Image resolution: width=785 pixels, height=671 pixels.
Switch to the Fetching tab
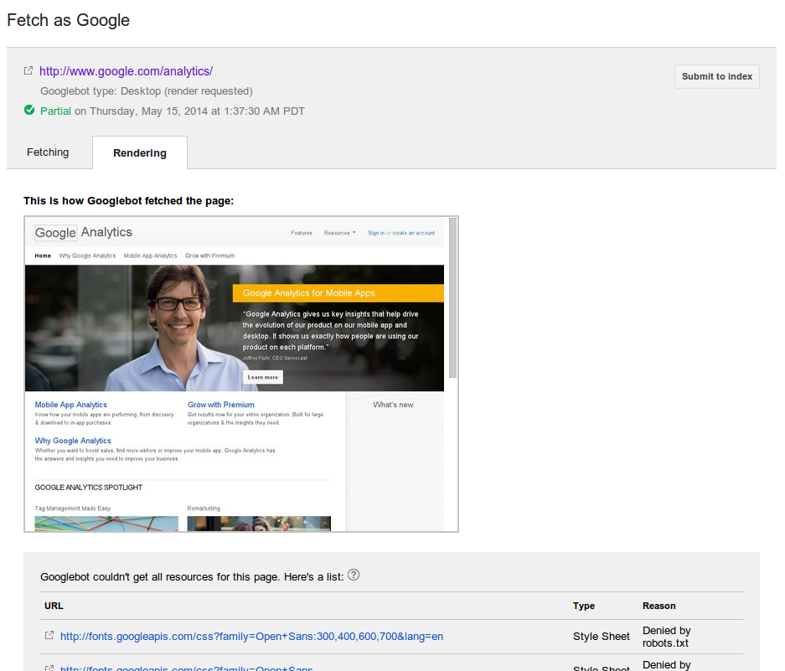click(x=48, y=152)
